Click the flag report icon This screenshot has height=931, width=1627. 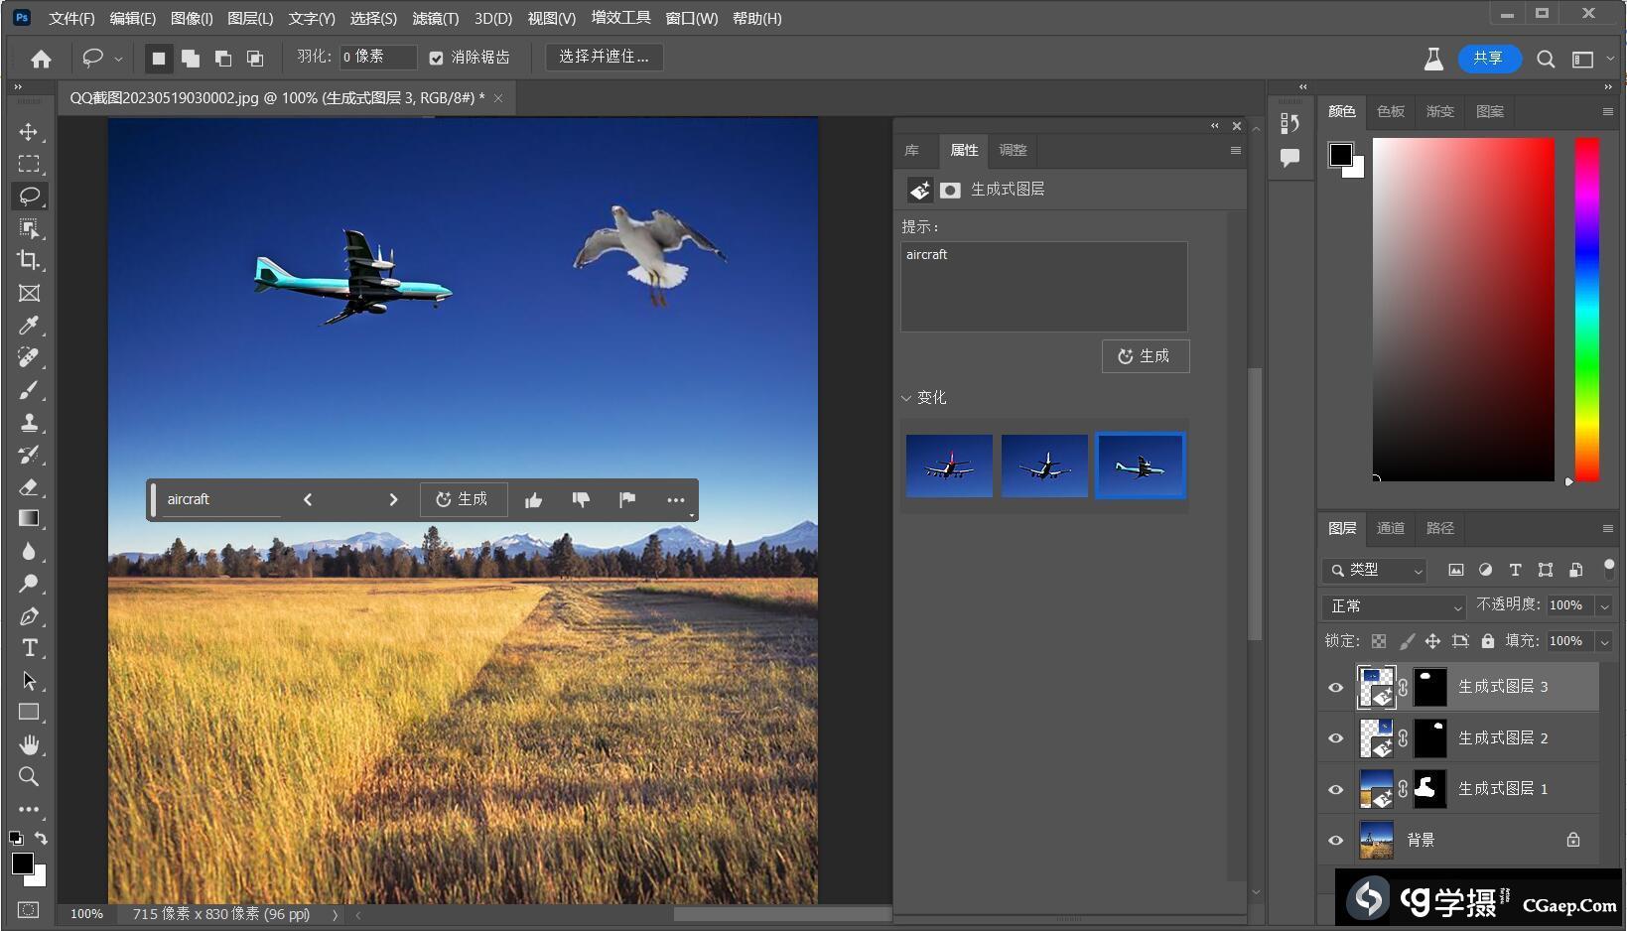(627, 500)
